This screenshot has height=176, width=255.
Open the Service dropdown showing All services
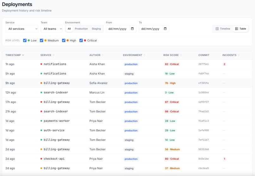(x=22, y=29)
